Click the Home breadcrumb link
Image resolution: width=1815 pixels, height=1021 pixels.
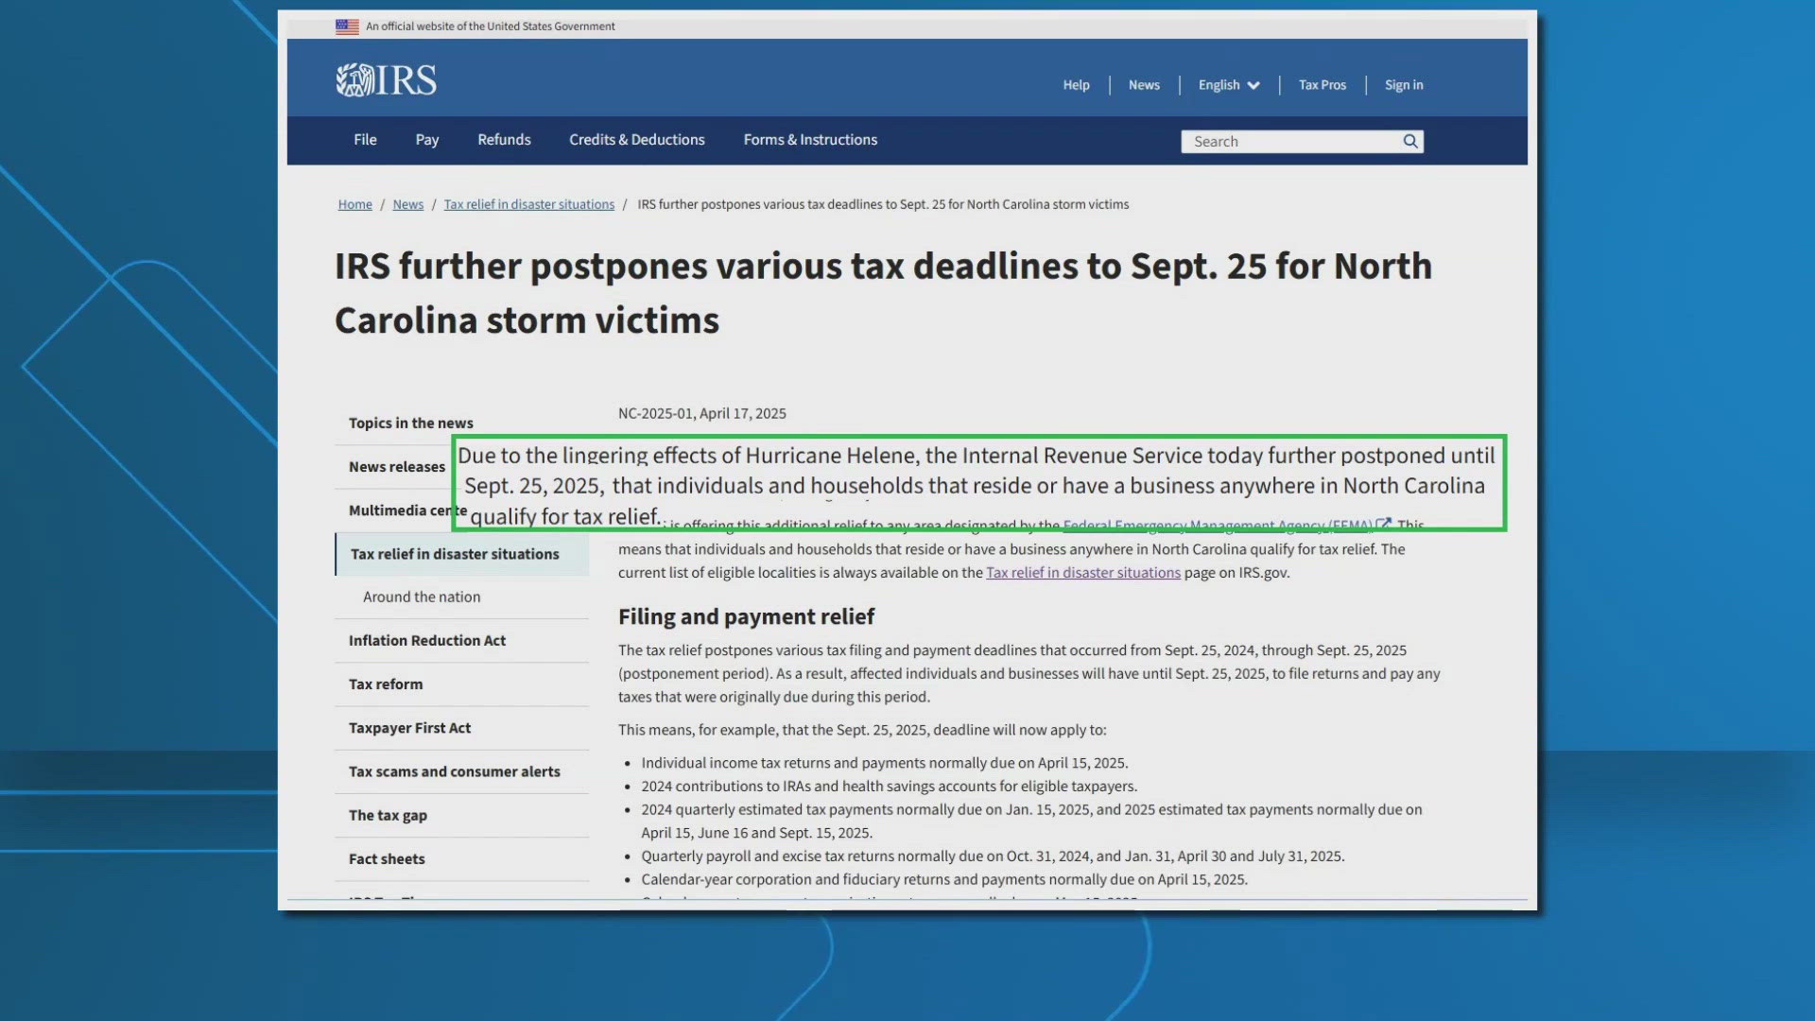(x=354, y=204)
